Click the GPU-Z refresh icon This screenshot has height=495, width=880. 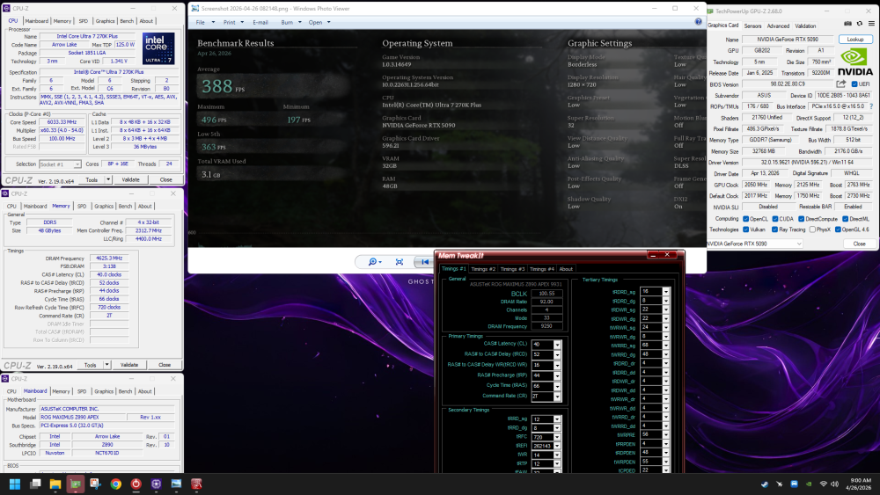pos(859,24)
